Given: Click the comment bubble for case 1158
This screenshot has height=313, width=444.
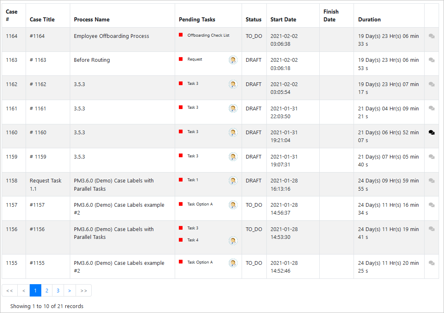Looking at the screenshot, I should [x=432, y=180].
